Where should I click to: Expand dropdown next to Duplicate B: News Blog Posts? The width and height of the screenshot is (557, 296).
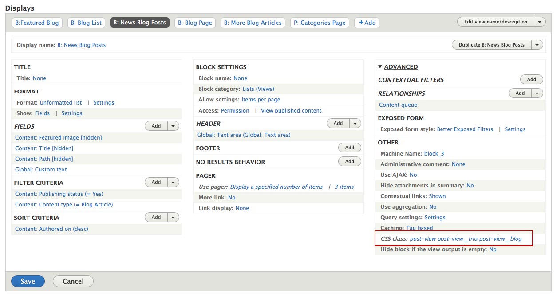tap(537, 45)
